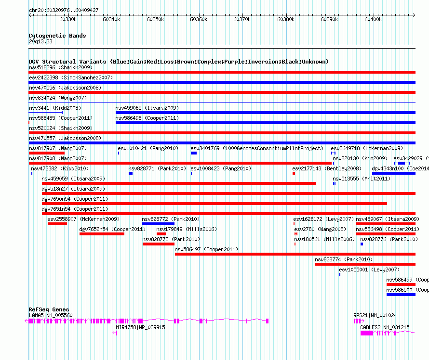Click the nsv179849 (Mills2006) red bar

(x=161, y=234)
